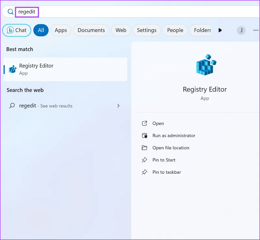Click the Registry Editor title in preview pane
The height and width of the screenshot is (240, 260).
(x=205, y=90)
